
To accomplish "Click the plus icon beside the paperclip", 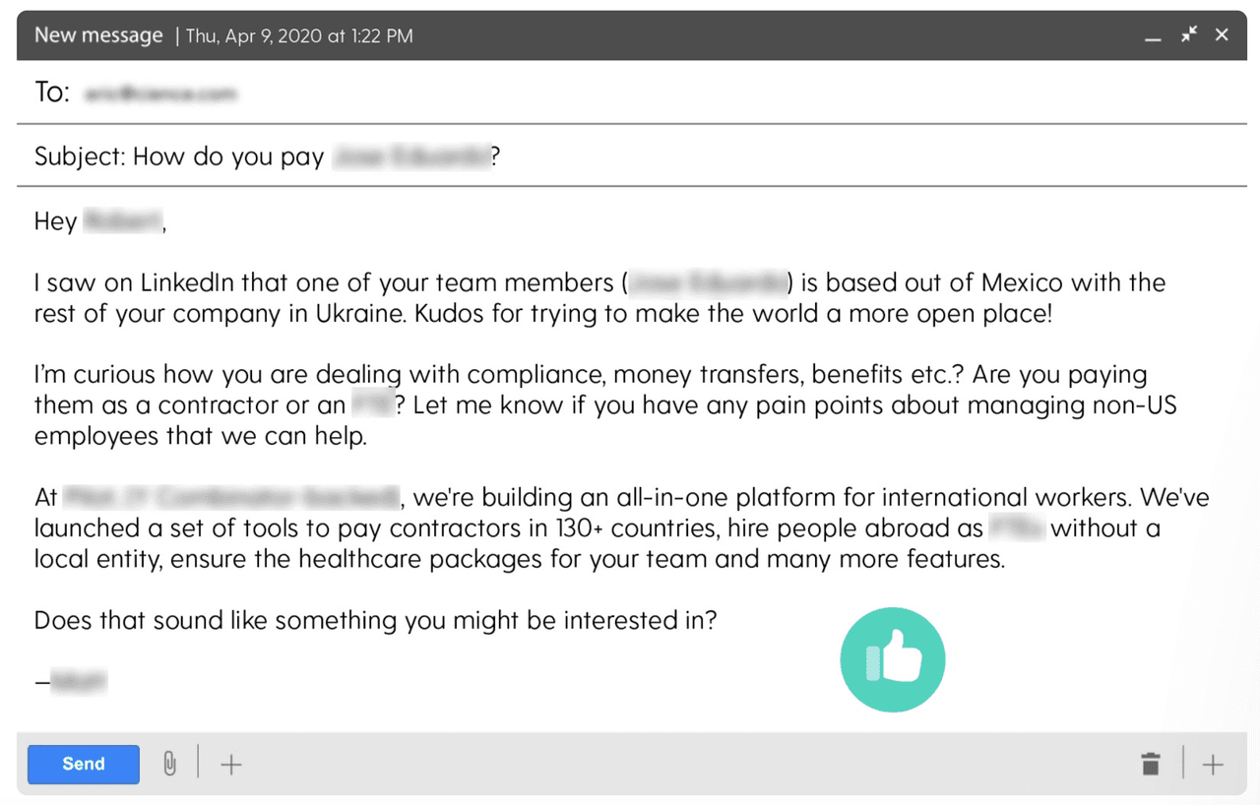I will (x=231, y=765).
